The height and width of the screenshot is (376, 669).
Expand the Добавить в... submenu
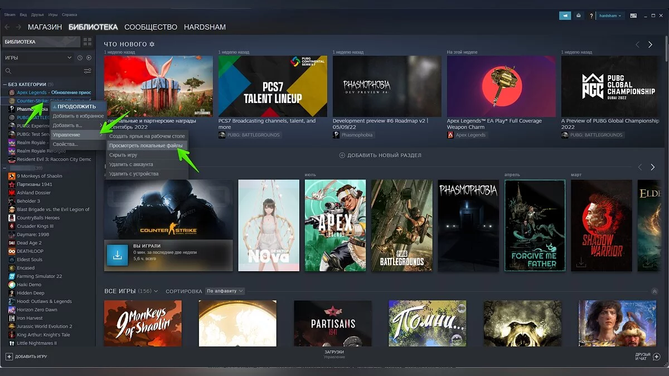pyautogui.click(x=77, y=125)
